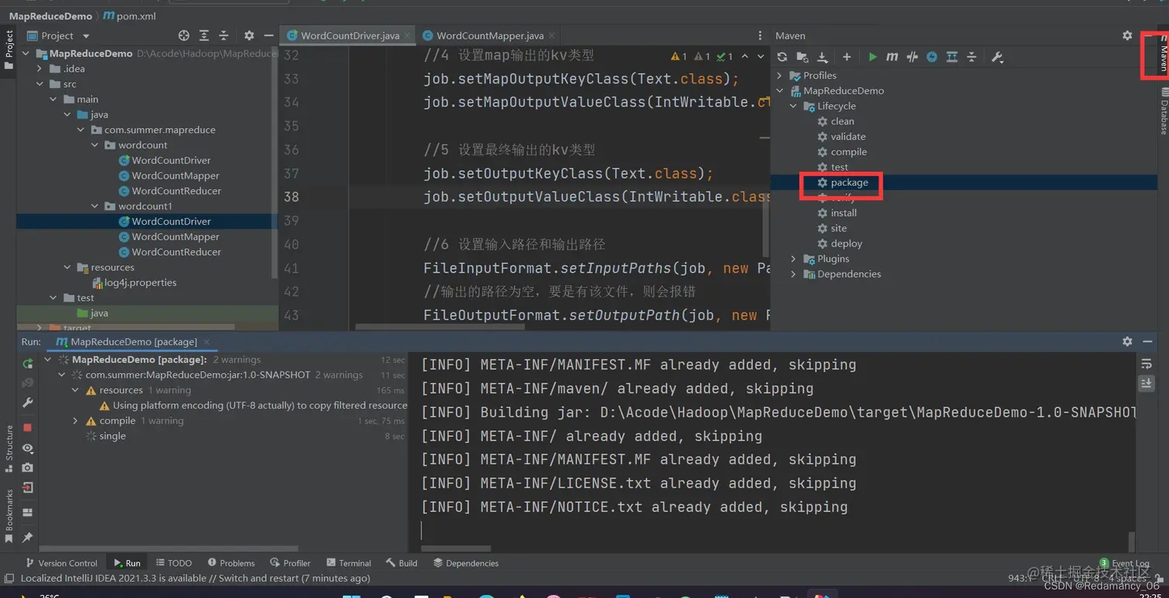Go to next highlighted error arrow
This screenshot has height=598, width=1169.
[x=761, y=56]
